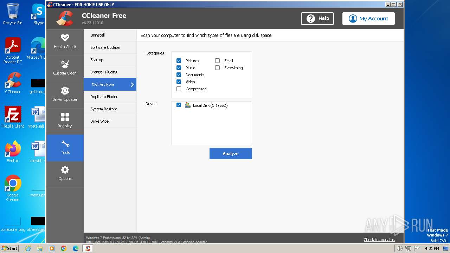Open the Startup tool

pyautogui.click(x=110, y=60)
